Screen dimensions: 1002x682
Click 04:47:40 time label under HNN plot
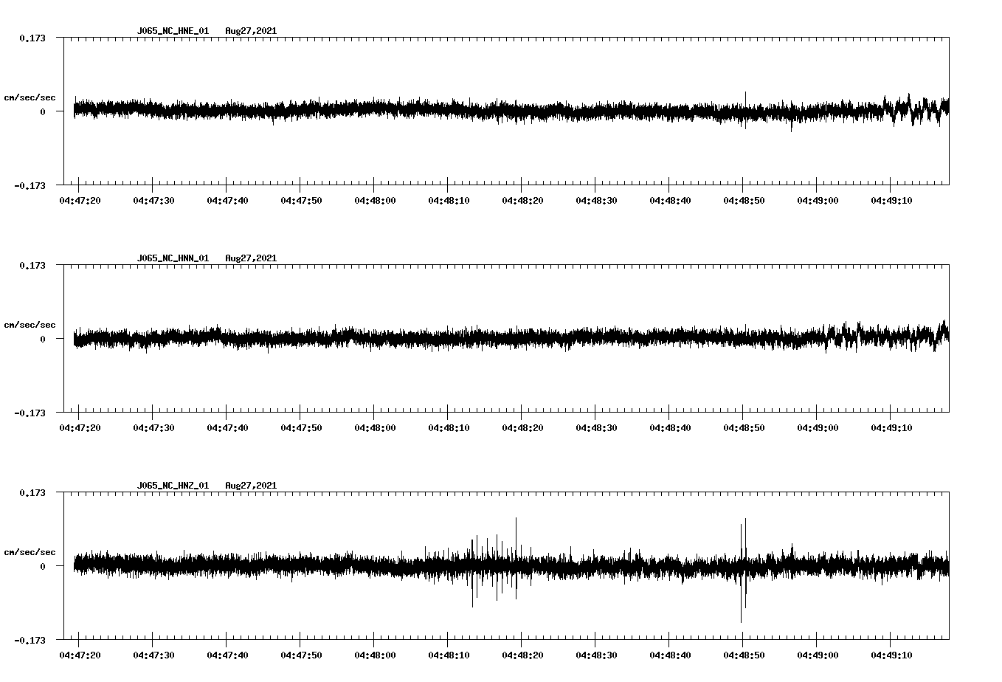227,427
